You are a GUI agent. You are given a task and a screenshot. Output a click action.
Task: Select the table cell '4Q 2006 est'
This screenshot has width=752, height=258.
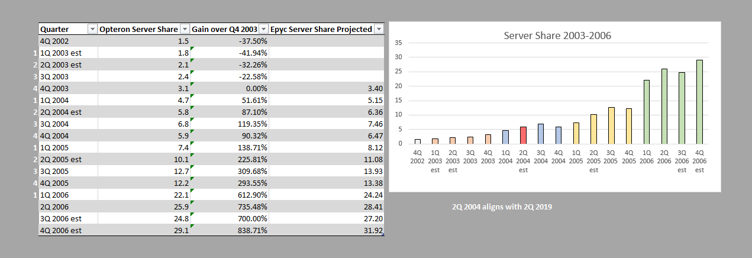(68, 231)
